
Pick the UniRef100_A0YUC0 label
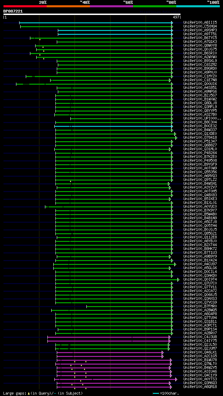pos(200,207)
